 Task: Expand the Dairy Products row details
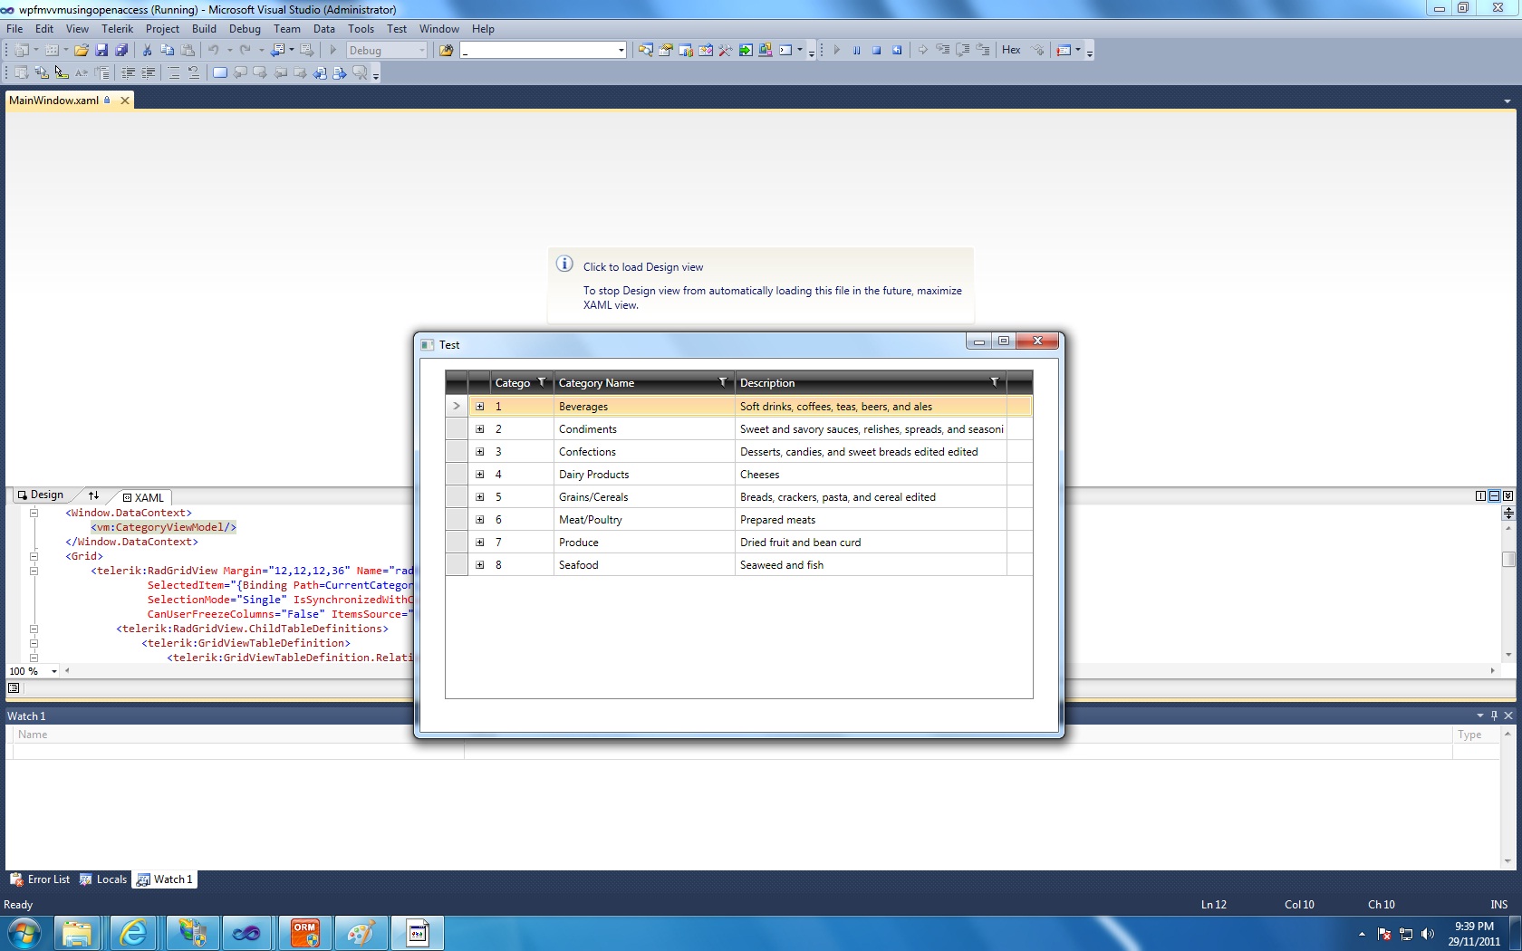tap(480, 475)
